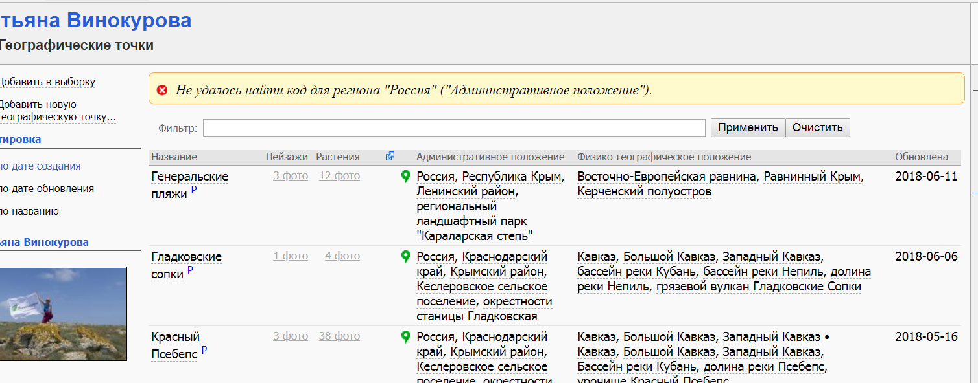Open 38 фото plants link for Красный Псебепс
This screenshot has width=978, height=383.
339,336
